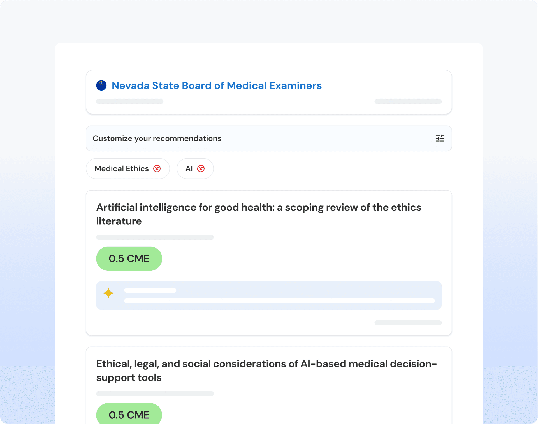Image resolution: width=538 pixels, height=424 pixels.
Task: Click the placeholder bar at first article's bottom right
Action: point(408,323)
